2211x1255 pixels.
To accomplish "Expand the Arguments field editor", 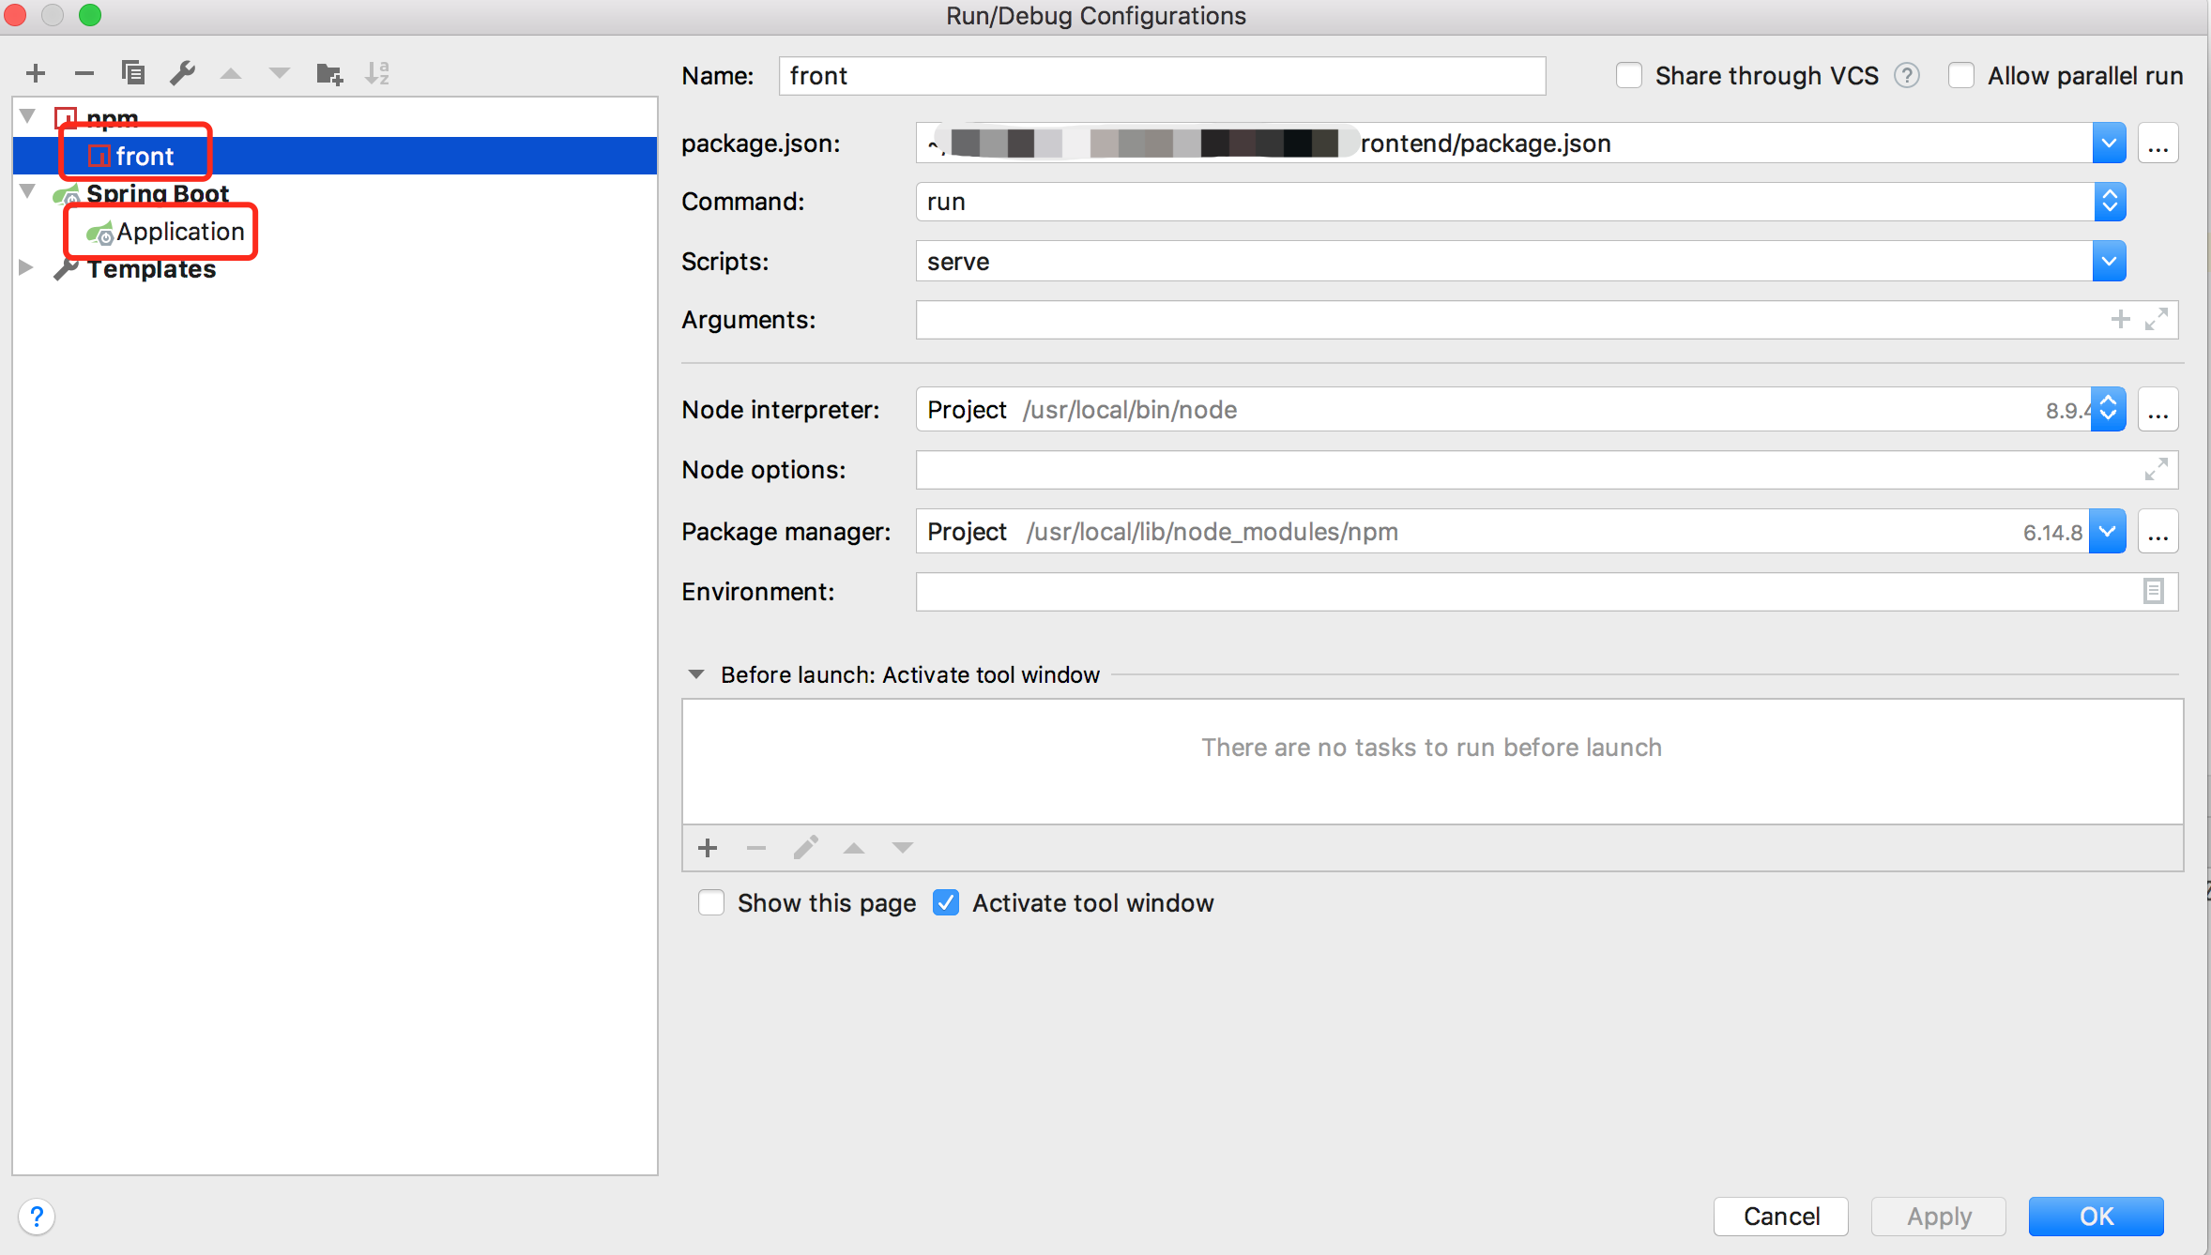I will pyautogui.click(x=2156, y=320).
